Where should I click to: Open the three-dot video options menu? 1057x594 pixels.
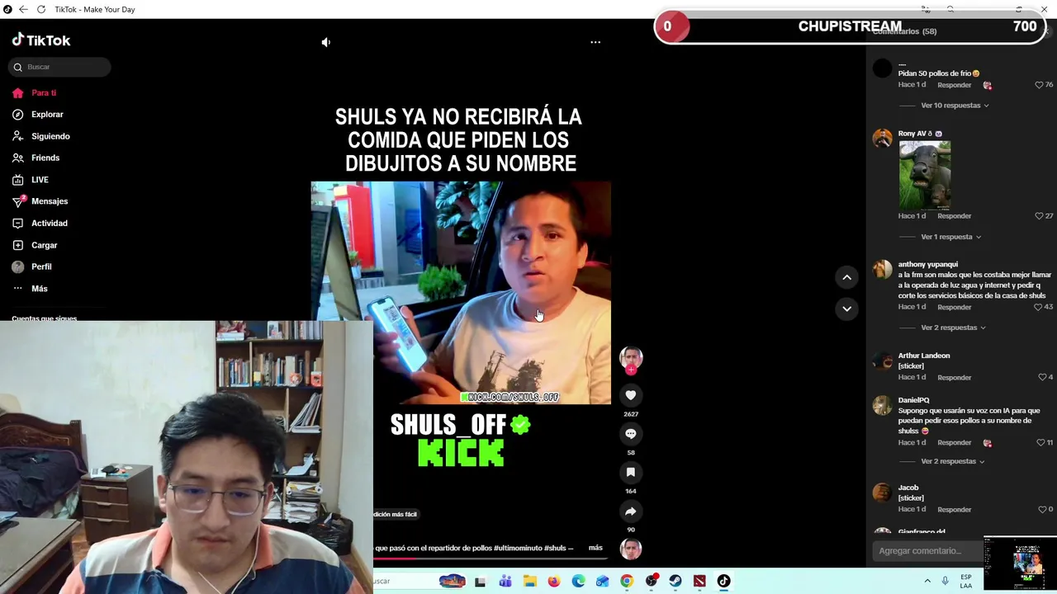click(595, 42)
